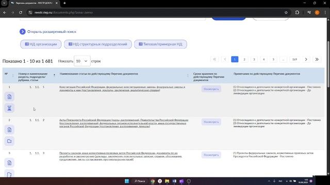Filter by НД структурных подразделений

point(98,44)
